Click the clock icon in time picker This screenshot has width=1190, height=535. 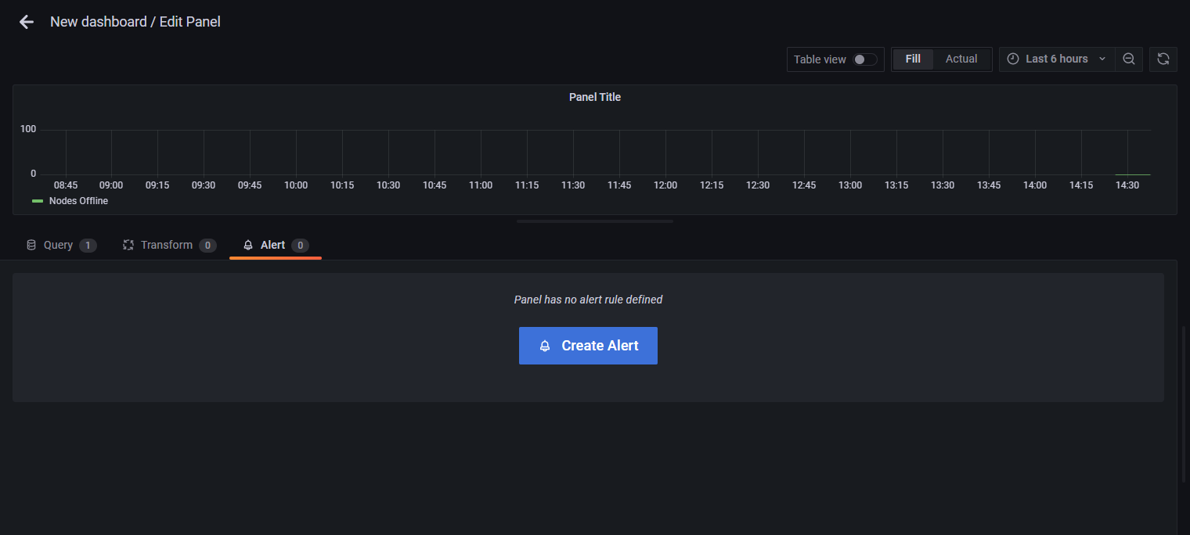click(1013, 59)
